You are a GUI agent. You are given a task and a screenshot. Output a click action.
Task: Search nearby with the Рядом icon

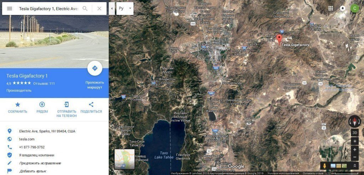click(42, 108)
